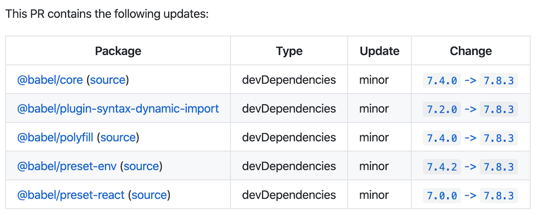The height and width of the screenshot is (215, 540).
Task: Click the 7.2.0 version badge
Action: (x=442, y=109)
